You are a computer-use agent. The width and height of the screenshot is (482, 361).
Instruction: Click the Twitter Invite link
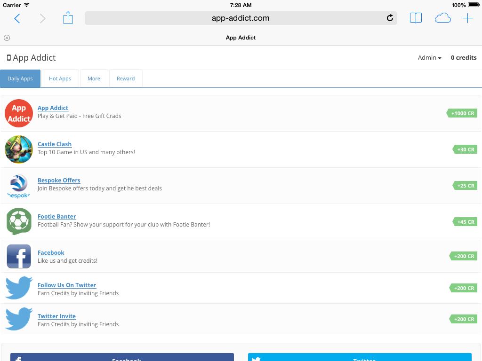coord(56,316)
